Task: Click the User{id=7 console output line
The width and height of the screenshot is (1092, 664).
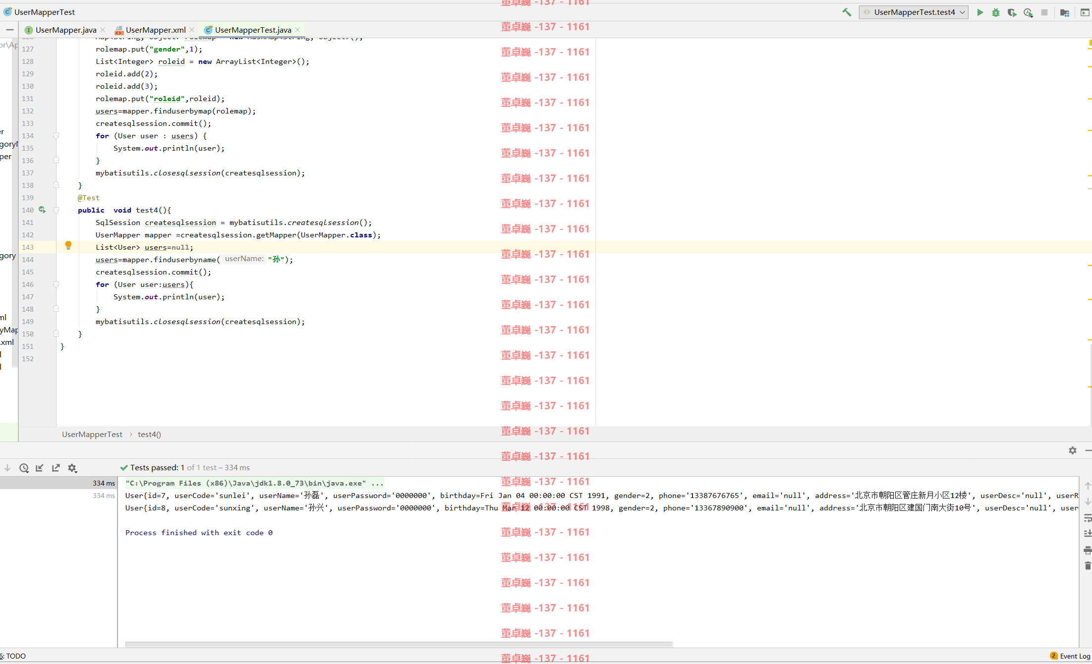Action: 602,496
